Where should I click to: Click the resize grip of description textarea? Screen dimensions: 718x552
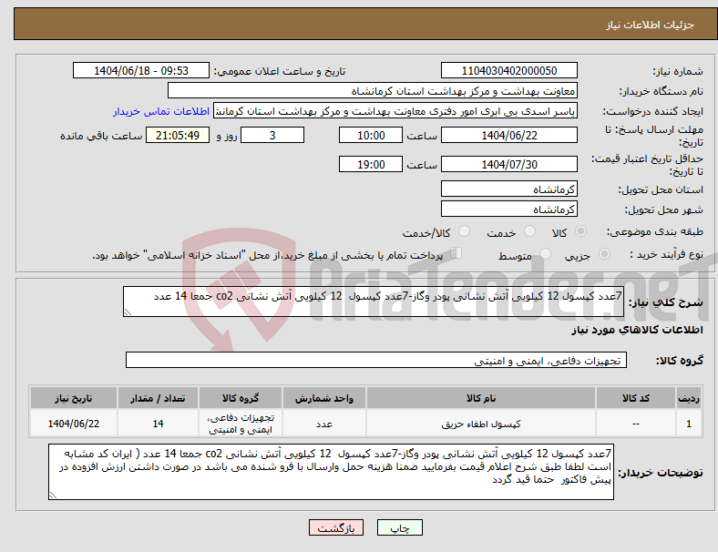(x=128, y=312)
